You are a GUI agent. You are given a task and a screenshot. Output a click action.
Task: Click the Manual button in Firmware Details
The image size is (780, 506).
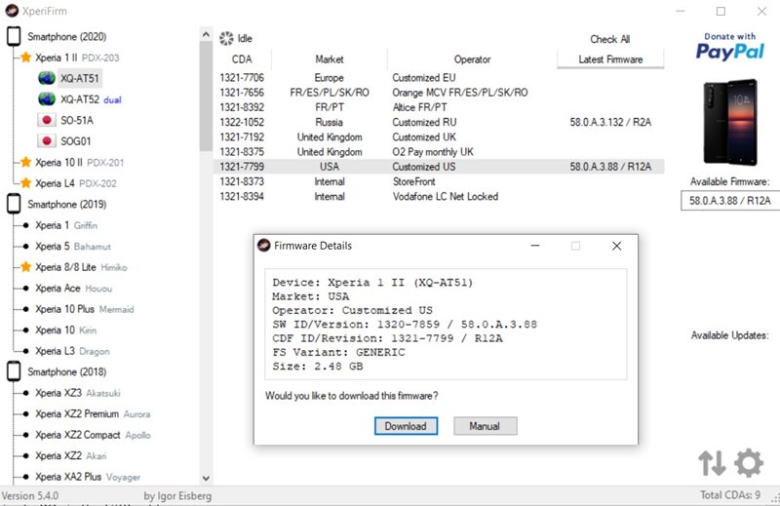[x=485, y=426]
